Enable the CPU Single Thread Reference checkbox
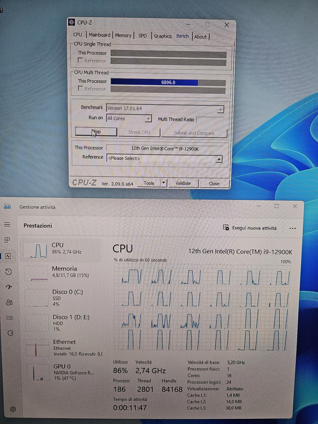The width and height of the screenshot is (318, 424). (x=80, y=60)
